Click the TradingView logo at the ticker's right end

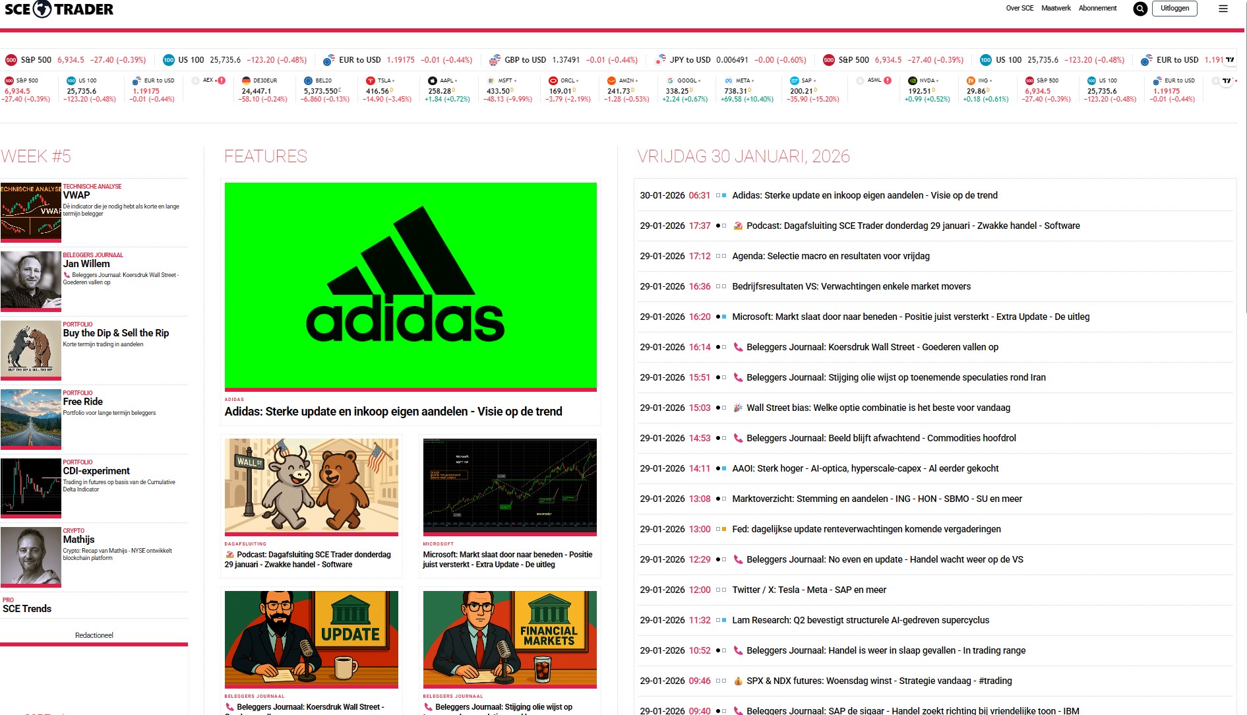point(1228,80)
